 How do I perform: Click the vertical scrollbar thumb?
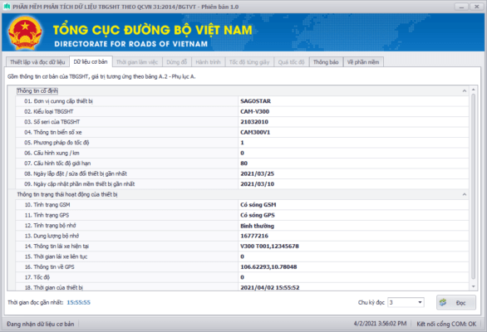click(x=474, y=186)
